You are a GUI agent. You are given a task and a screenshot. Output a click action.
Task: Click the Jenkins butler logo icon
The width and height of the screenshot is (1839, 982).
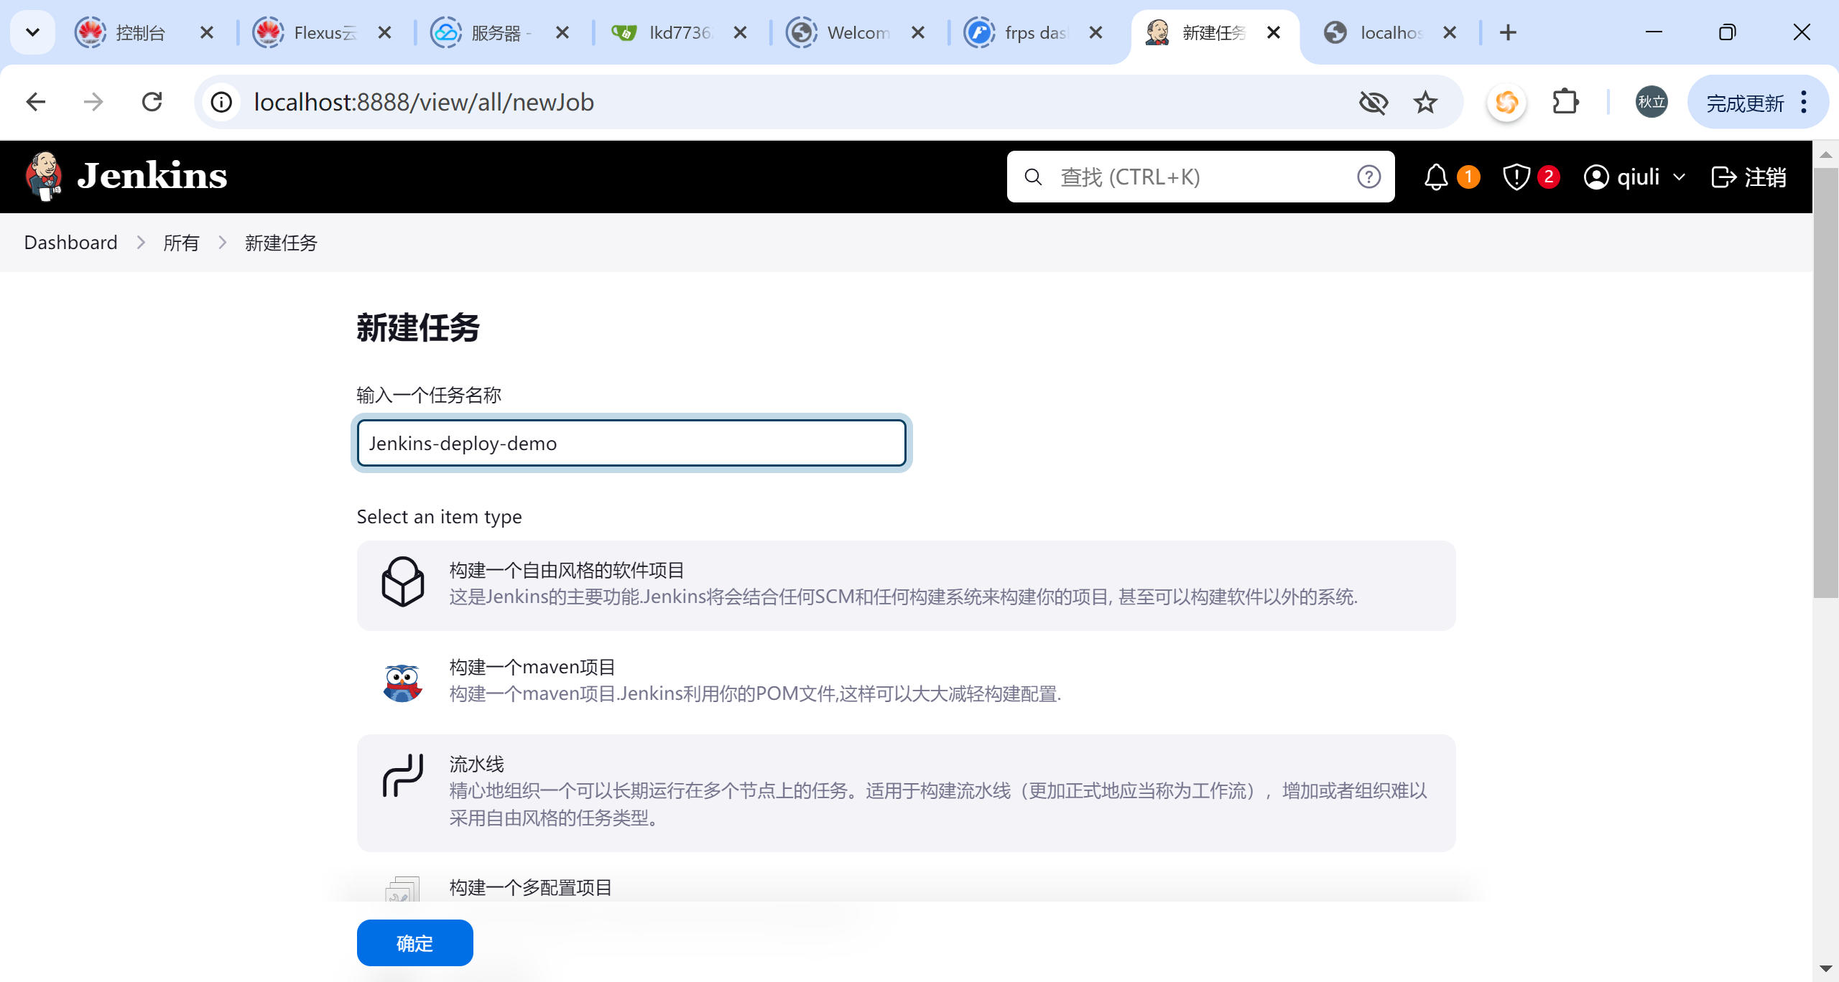(x=45, y=177)
